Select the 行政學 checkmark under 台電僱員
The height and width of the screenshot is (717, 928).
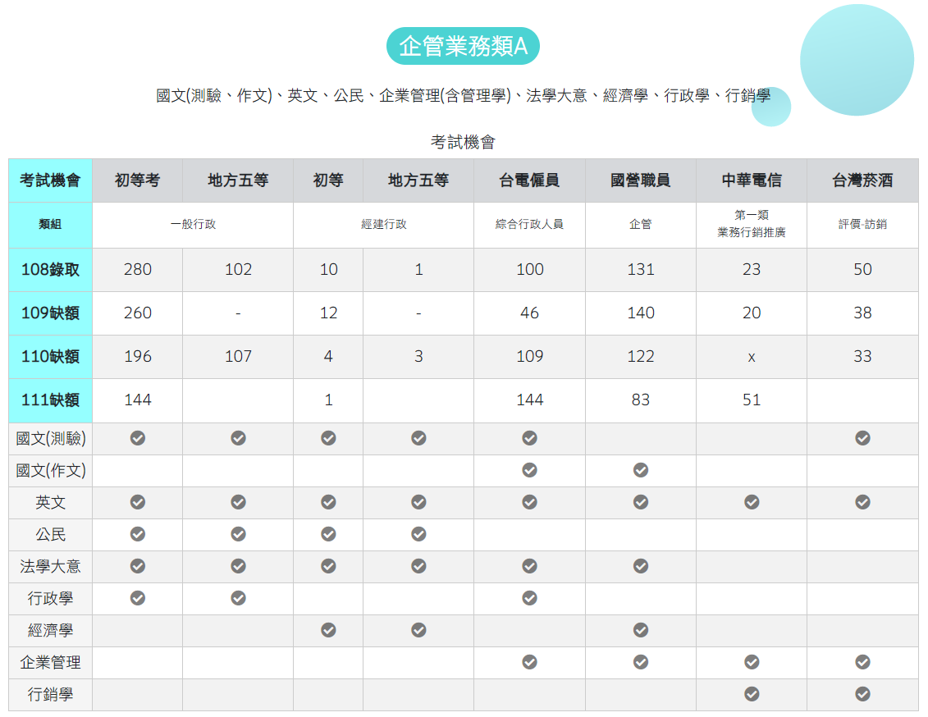[x=530, y=598]
